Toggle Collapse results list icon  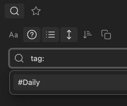pyautogui.click(x=50, y=35)
